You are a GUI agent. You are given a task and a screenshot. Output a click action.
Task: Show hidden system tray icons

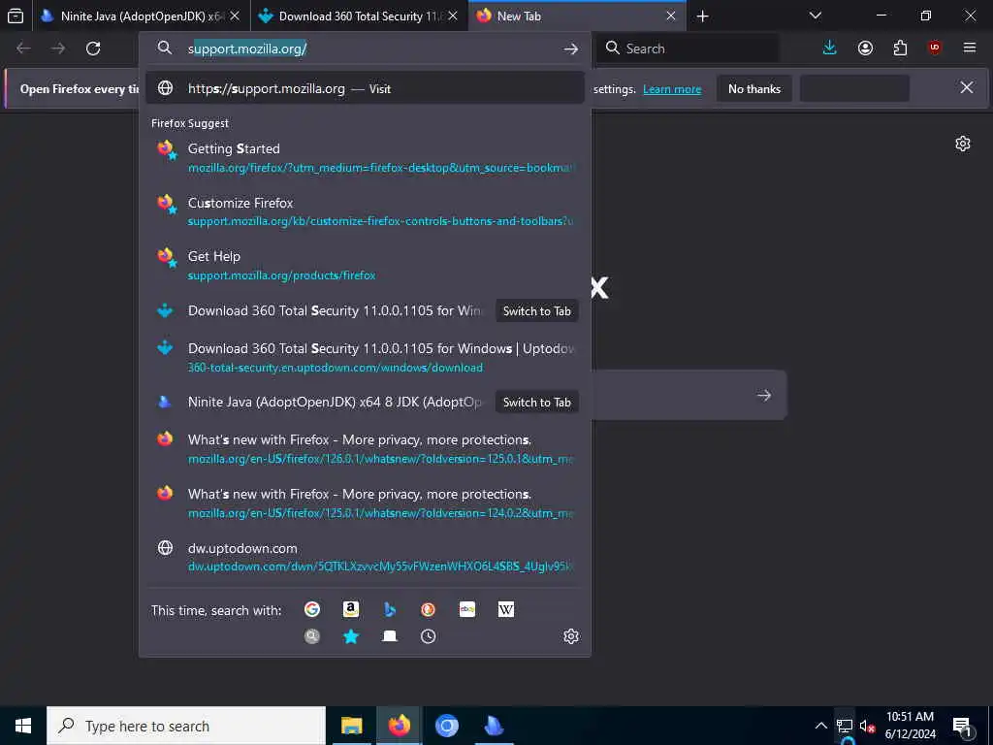coord(820,726)
